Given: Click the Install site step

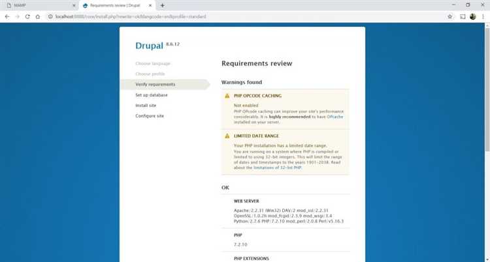Looking at the screenshot, I should [x=146, y=106].
